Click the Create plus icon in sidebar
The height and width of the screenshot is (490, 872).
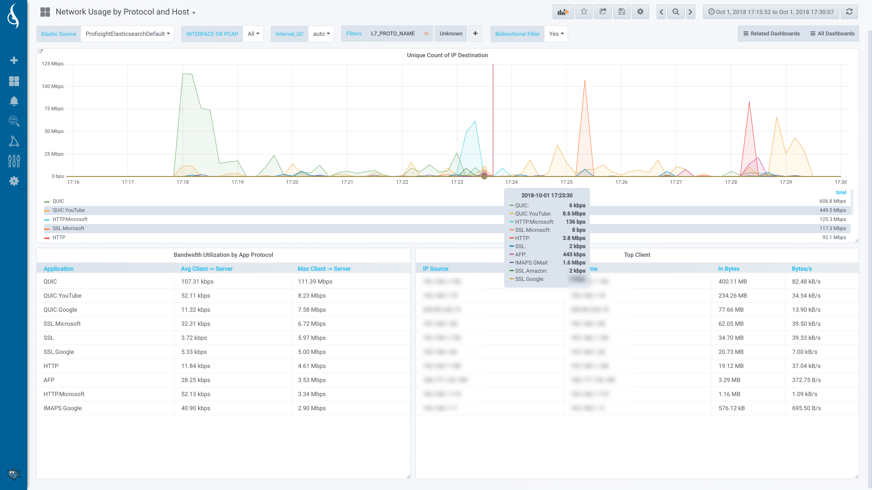click(14, 60)
